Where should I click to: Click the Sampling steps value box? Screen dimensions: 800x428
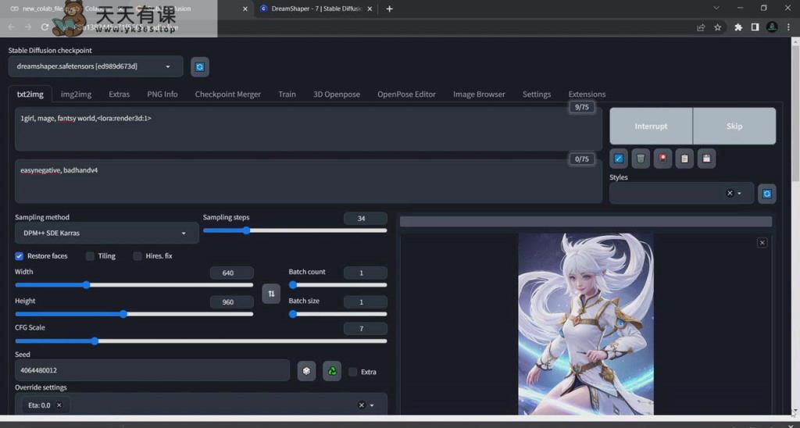point(366,219)
